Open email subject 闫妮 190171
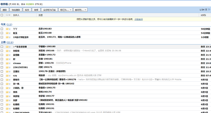 click(x=45, y=67)
